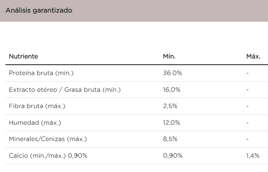Image resolution: width=268 pixels, height=172 pixels.
Task: Click the Mín. column header
Action: pos(169,56)
